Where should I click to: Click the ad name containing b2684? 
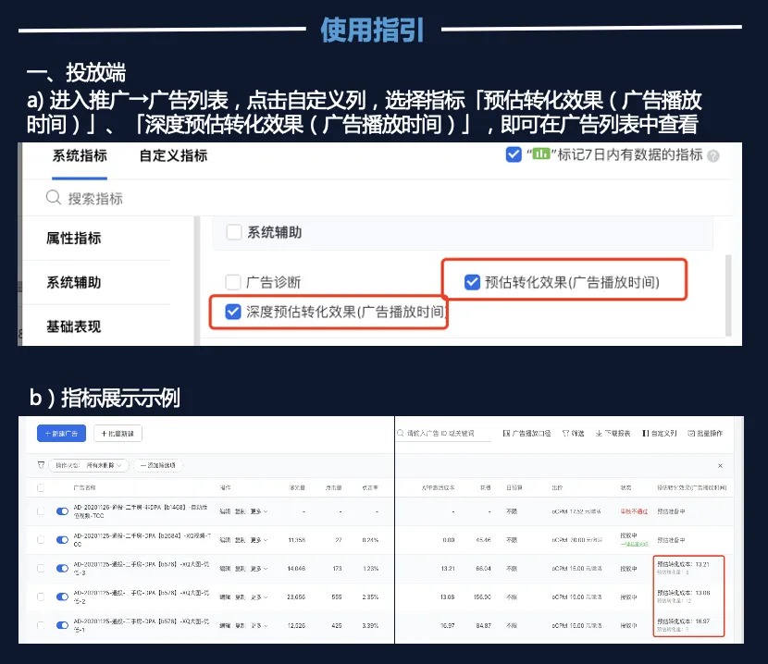142,540
